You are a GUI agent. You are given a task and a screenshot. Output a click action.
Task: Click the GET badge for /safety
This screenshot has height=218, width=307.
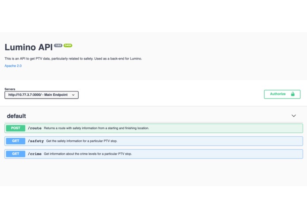pos(15,141)
